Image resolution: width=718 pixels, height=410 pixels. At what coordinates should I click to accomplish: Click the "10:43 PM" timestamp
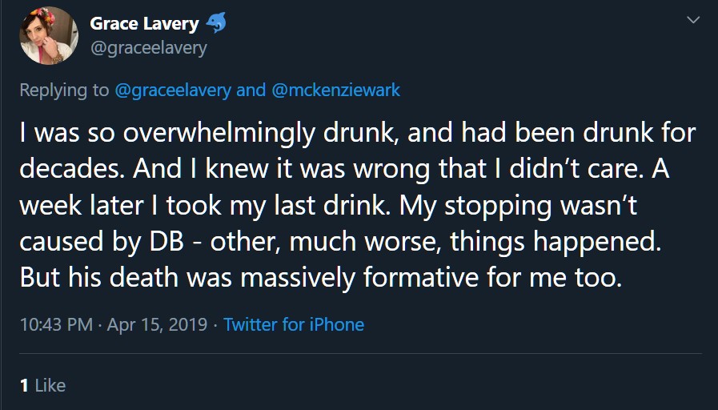[56, 324]
